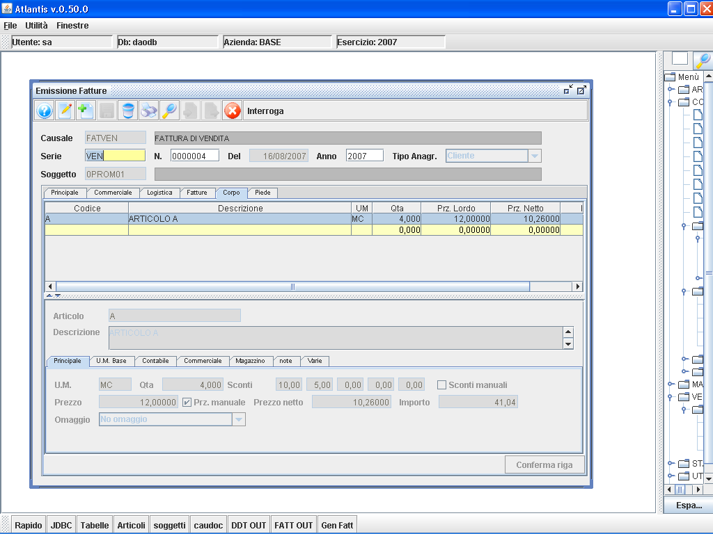Open the Omaggio dropdown list
This screenshot has width=713, height=534.
(239, 419)
